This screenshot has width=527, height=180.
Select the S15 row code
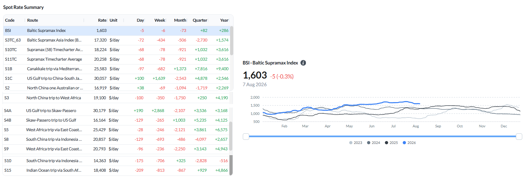point(8,170)
